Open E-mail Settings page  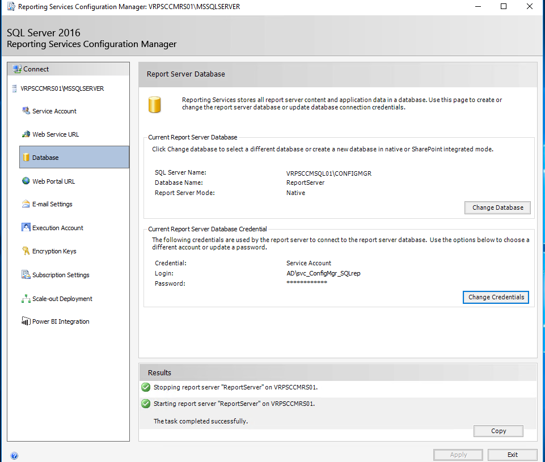[x=52, y=204]
